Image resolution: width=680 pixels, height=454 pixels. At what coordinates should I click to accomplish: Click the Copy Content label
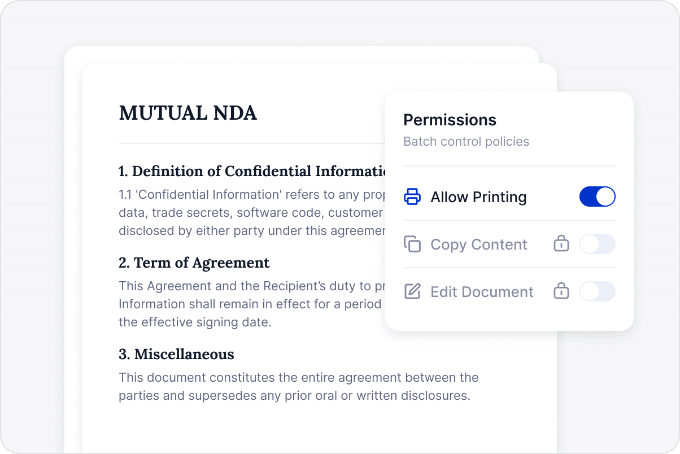(x=479, y=245)
